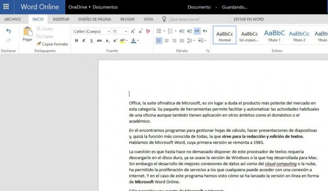Image resolution: width=328 pixels, height=191 pixels.
Task: Click the Documento file name
Action: click(199, 7)
